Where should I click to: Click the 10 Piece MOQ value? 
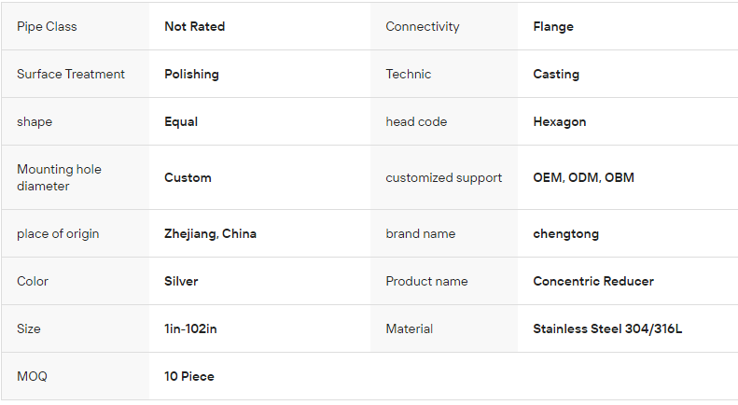pyautogui.click(x=189, y=377)
